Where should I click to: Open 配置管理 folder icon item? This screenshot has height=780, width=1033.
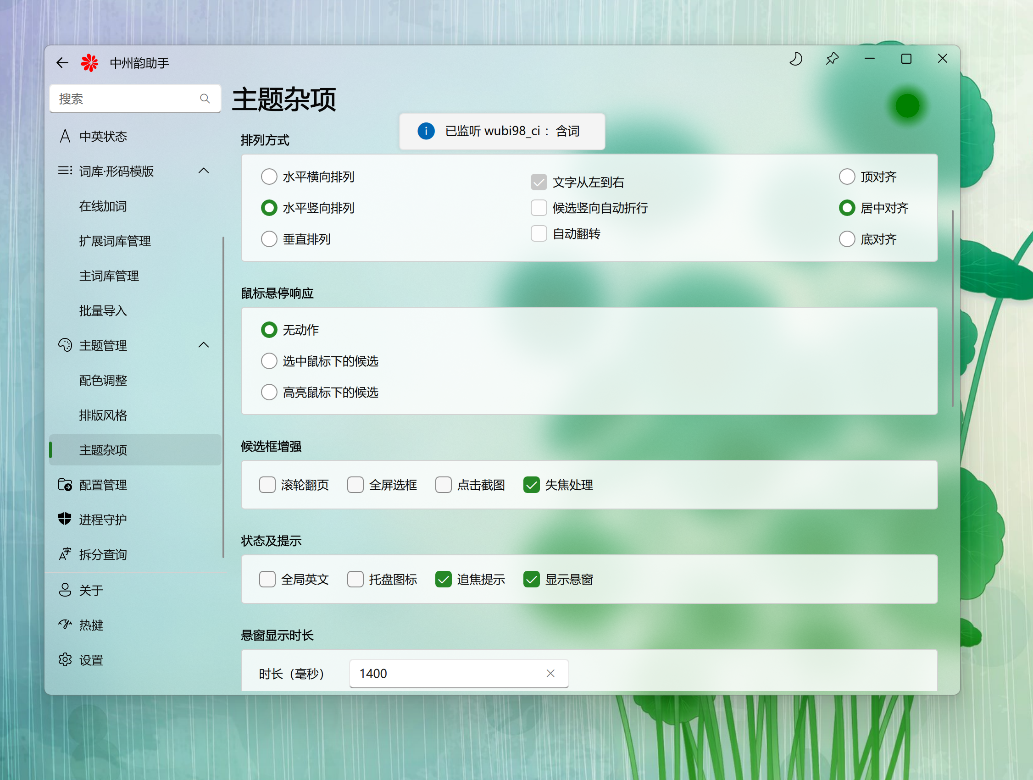[65, 485]
